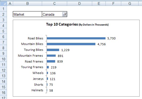Image resolution: width=142 pixels, height=99 pixels.
Task: Select row 14 header
Action: pos(3,81)
